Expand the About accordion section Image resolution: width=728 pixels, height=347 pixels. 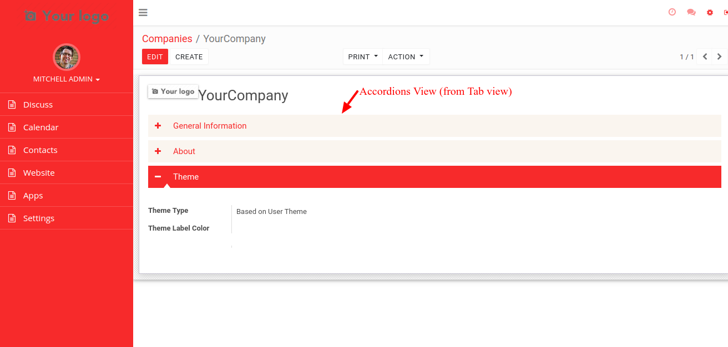point(434,151)
